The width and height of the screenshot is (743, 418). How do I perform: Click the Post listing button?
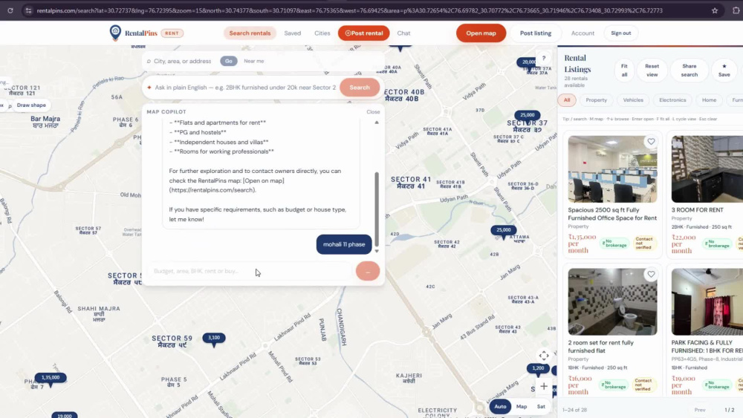536,33
